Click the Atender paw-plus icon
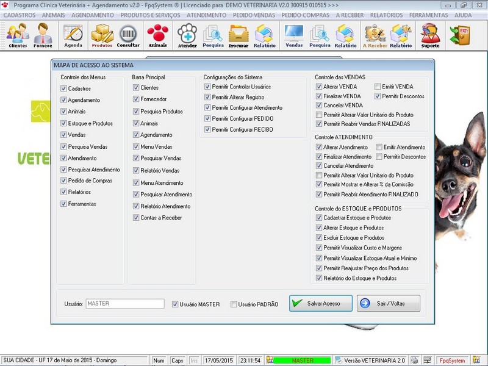 tap(187, 35)
